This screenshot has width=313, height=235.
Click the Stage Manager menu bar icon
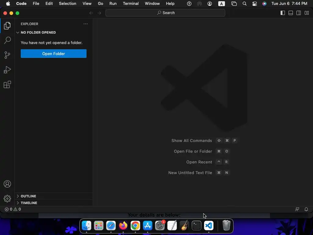pos(234,4)
